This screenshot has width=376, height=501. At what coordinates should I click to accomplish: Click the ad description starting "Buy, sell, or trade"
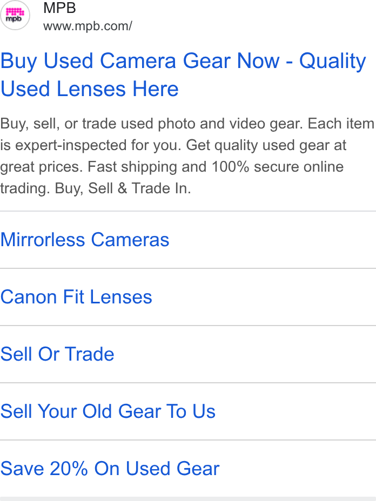(x=187, y=156)
